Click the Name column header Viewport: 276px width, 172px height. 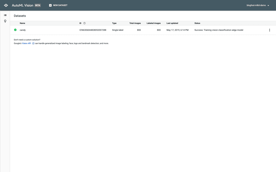click(22, 23)
